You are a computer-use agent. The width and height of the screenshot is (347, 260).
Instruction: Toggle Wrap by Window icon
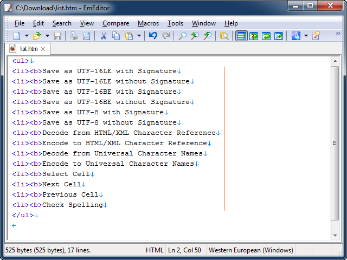(266, 36)
